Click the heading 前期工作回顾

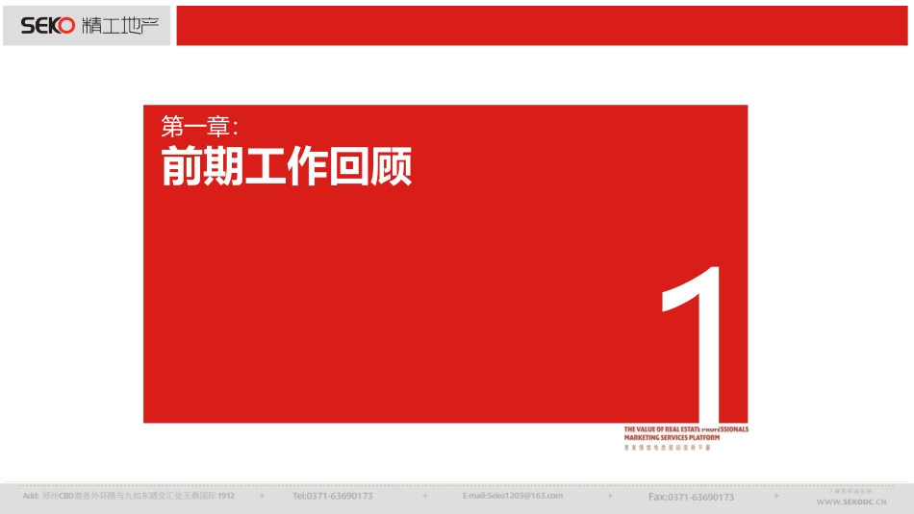click(286, 166)
